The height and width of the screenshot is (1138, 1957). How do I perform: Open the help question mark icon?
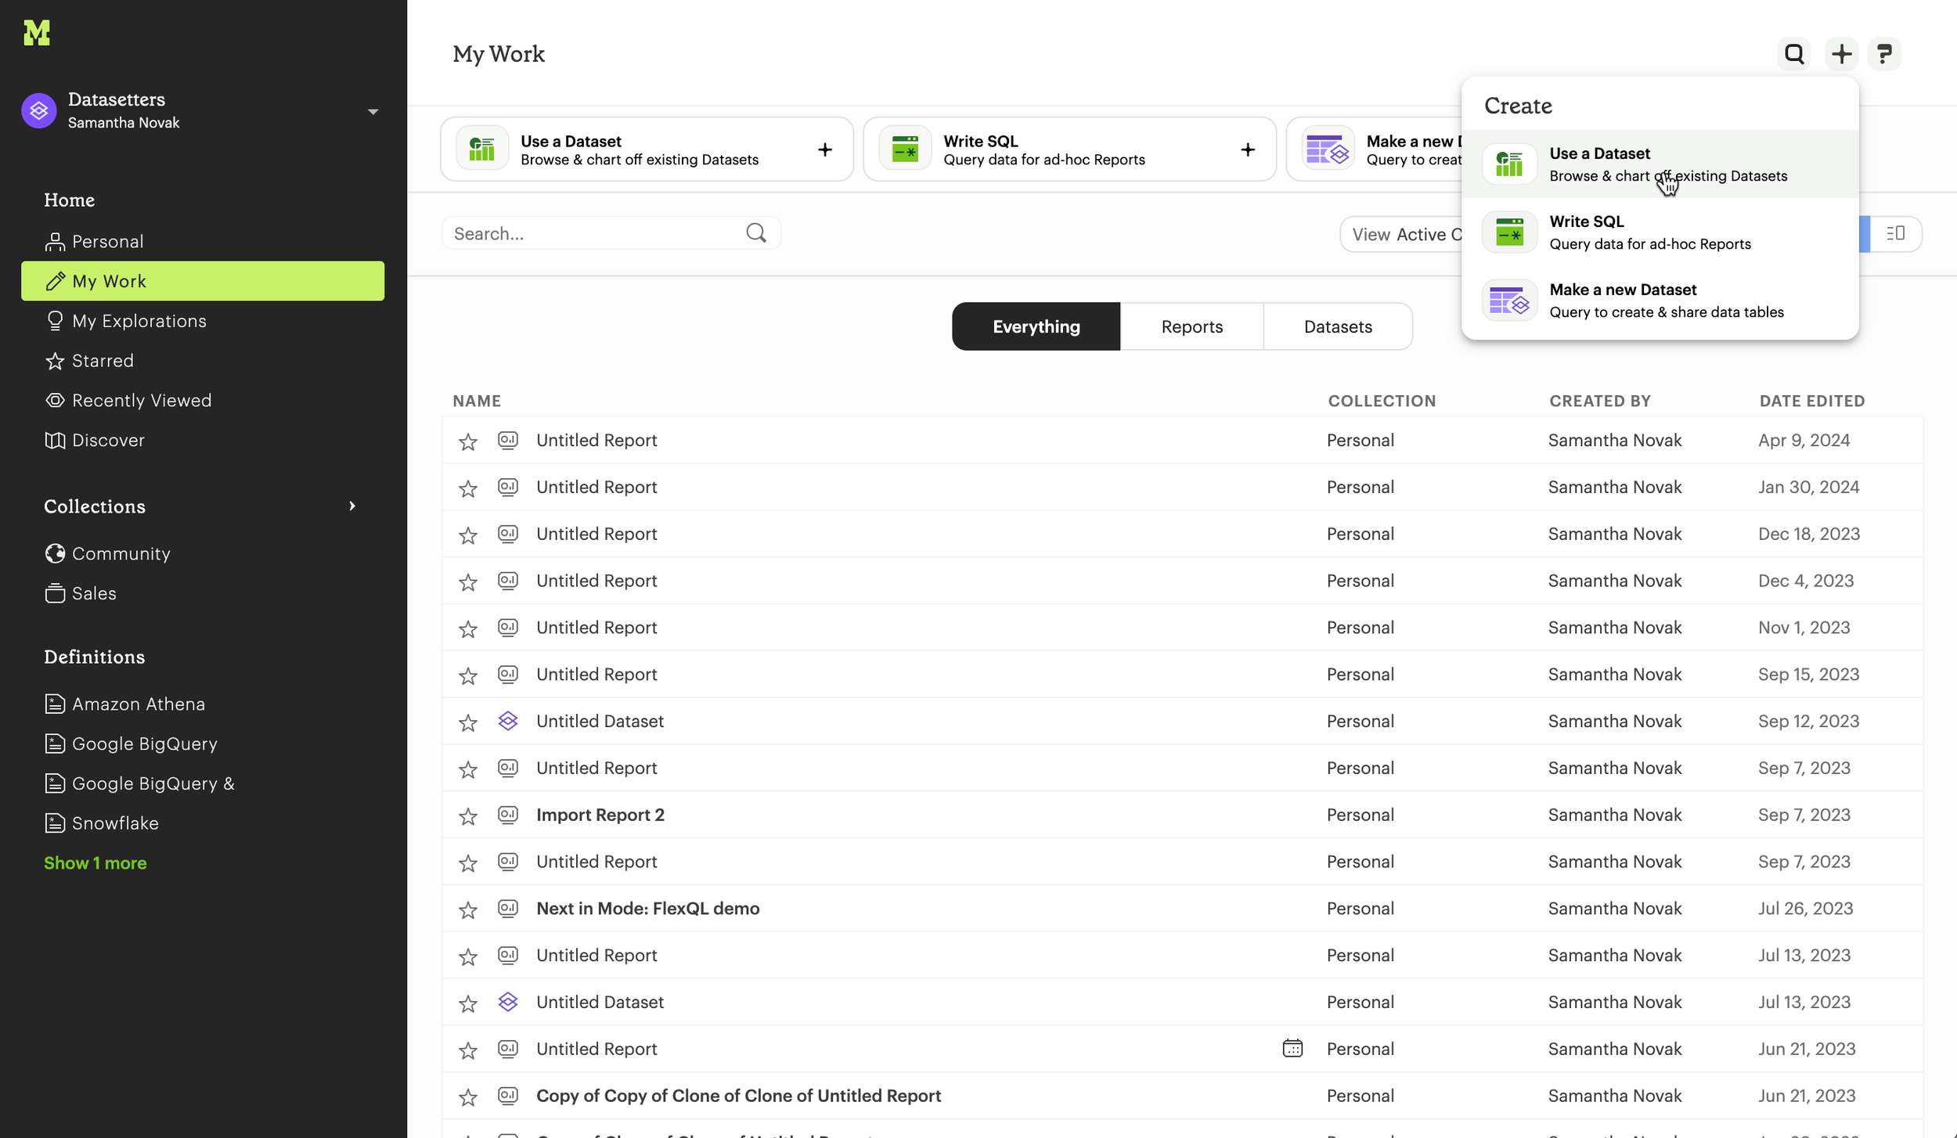tap(1884, 54)
